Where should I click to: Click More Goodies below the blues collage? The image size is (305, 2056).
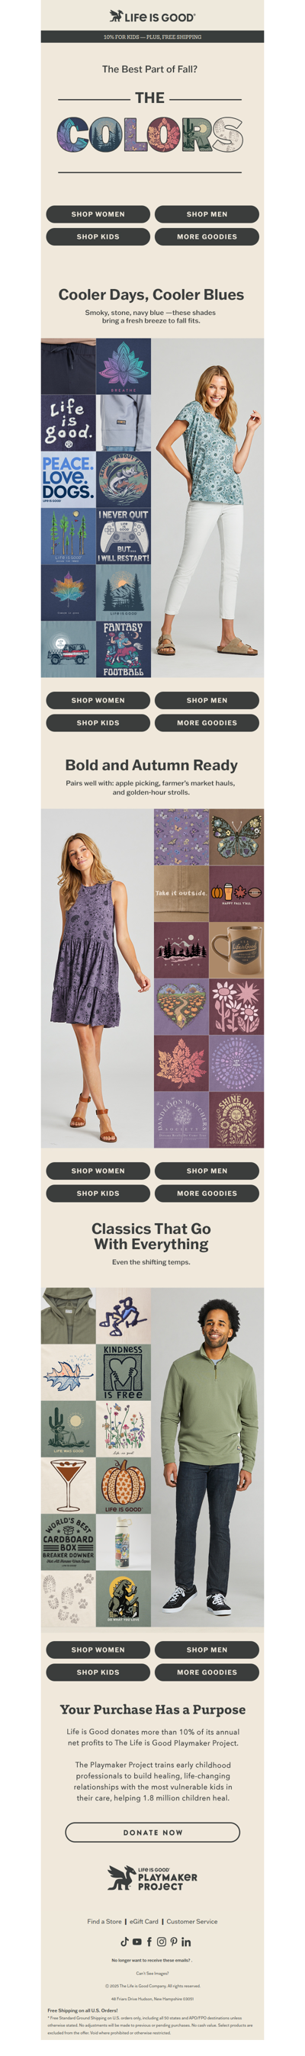tap(207, 722)
